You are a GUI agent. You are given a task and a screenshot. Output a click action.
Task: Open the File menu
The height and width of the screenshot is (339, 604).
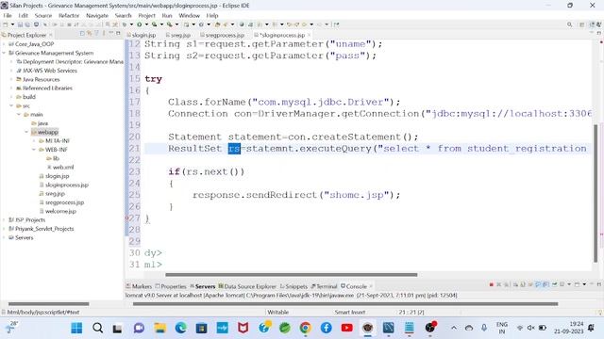(x=8, y=15)
